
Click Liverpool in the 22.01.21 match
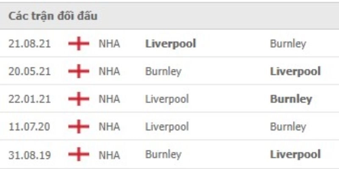167,99
